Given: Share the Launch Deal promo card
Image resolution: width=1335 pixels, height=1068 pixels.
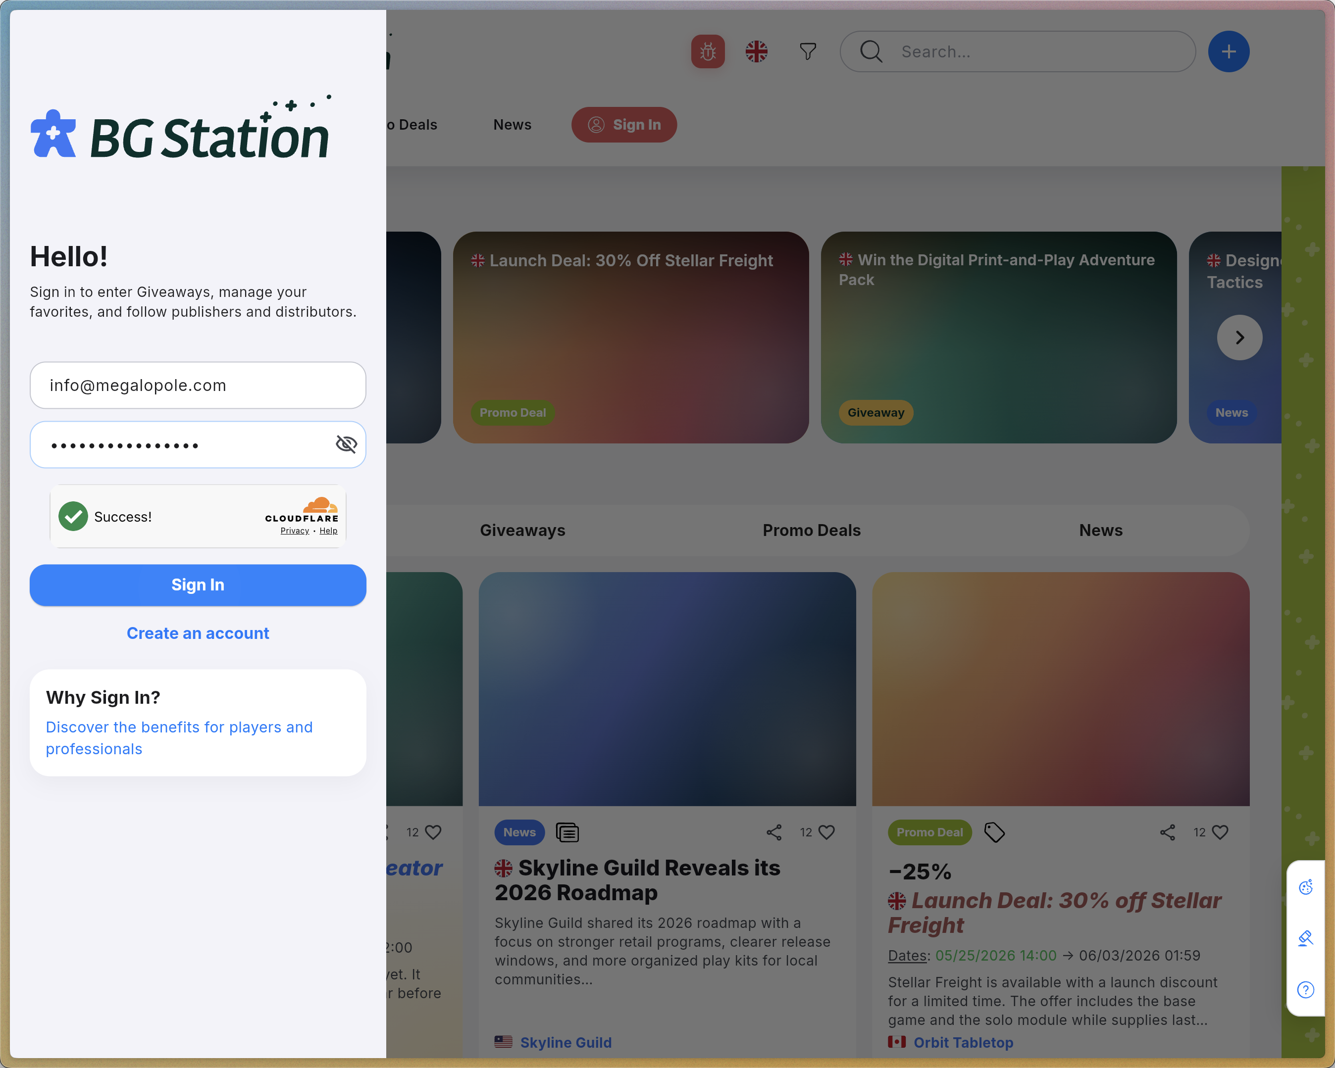Looking at the screenshot, I should tap(1167, 832).
